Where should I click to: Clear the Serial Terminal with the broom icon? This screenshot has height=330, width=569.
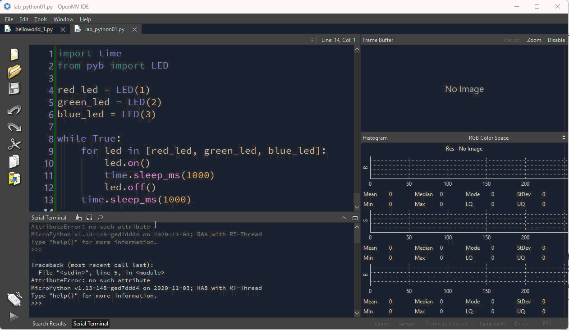point(78,218)
